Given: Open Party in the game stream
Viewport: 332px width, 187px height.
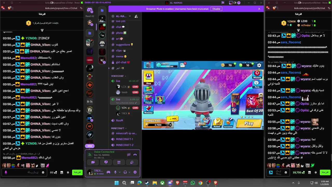Looking at the screenshot, I should tap(257, 84).
